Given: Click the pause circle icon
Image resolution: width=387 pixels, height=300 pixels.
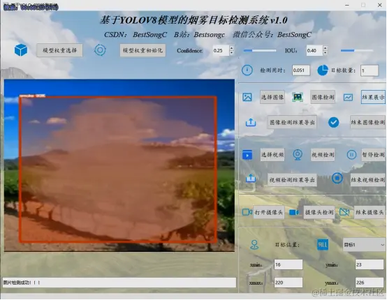Looking at the screenshot, I should tap(351, 155).
